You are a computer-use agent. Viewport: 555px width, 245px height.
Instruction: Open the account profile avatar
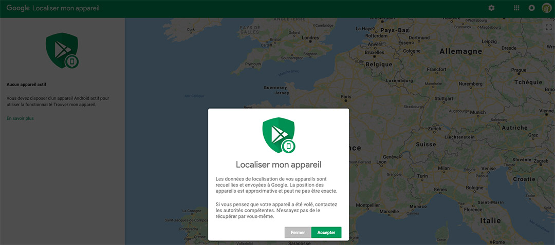[546, 8]
